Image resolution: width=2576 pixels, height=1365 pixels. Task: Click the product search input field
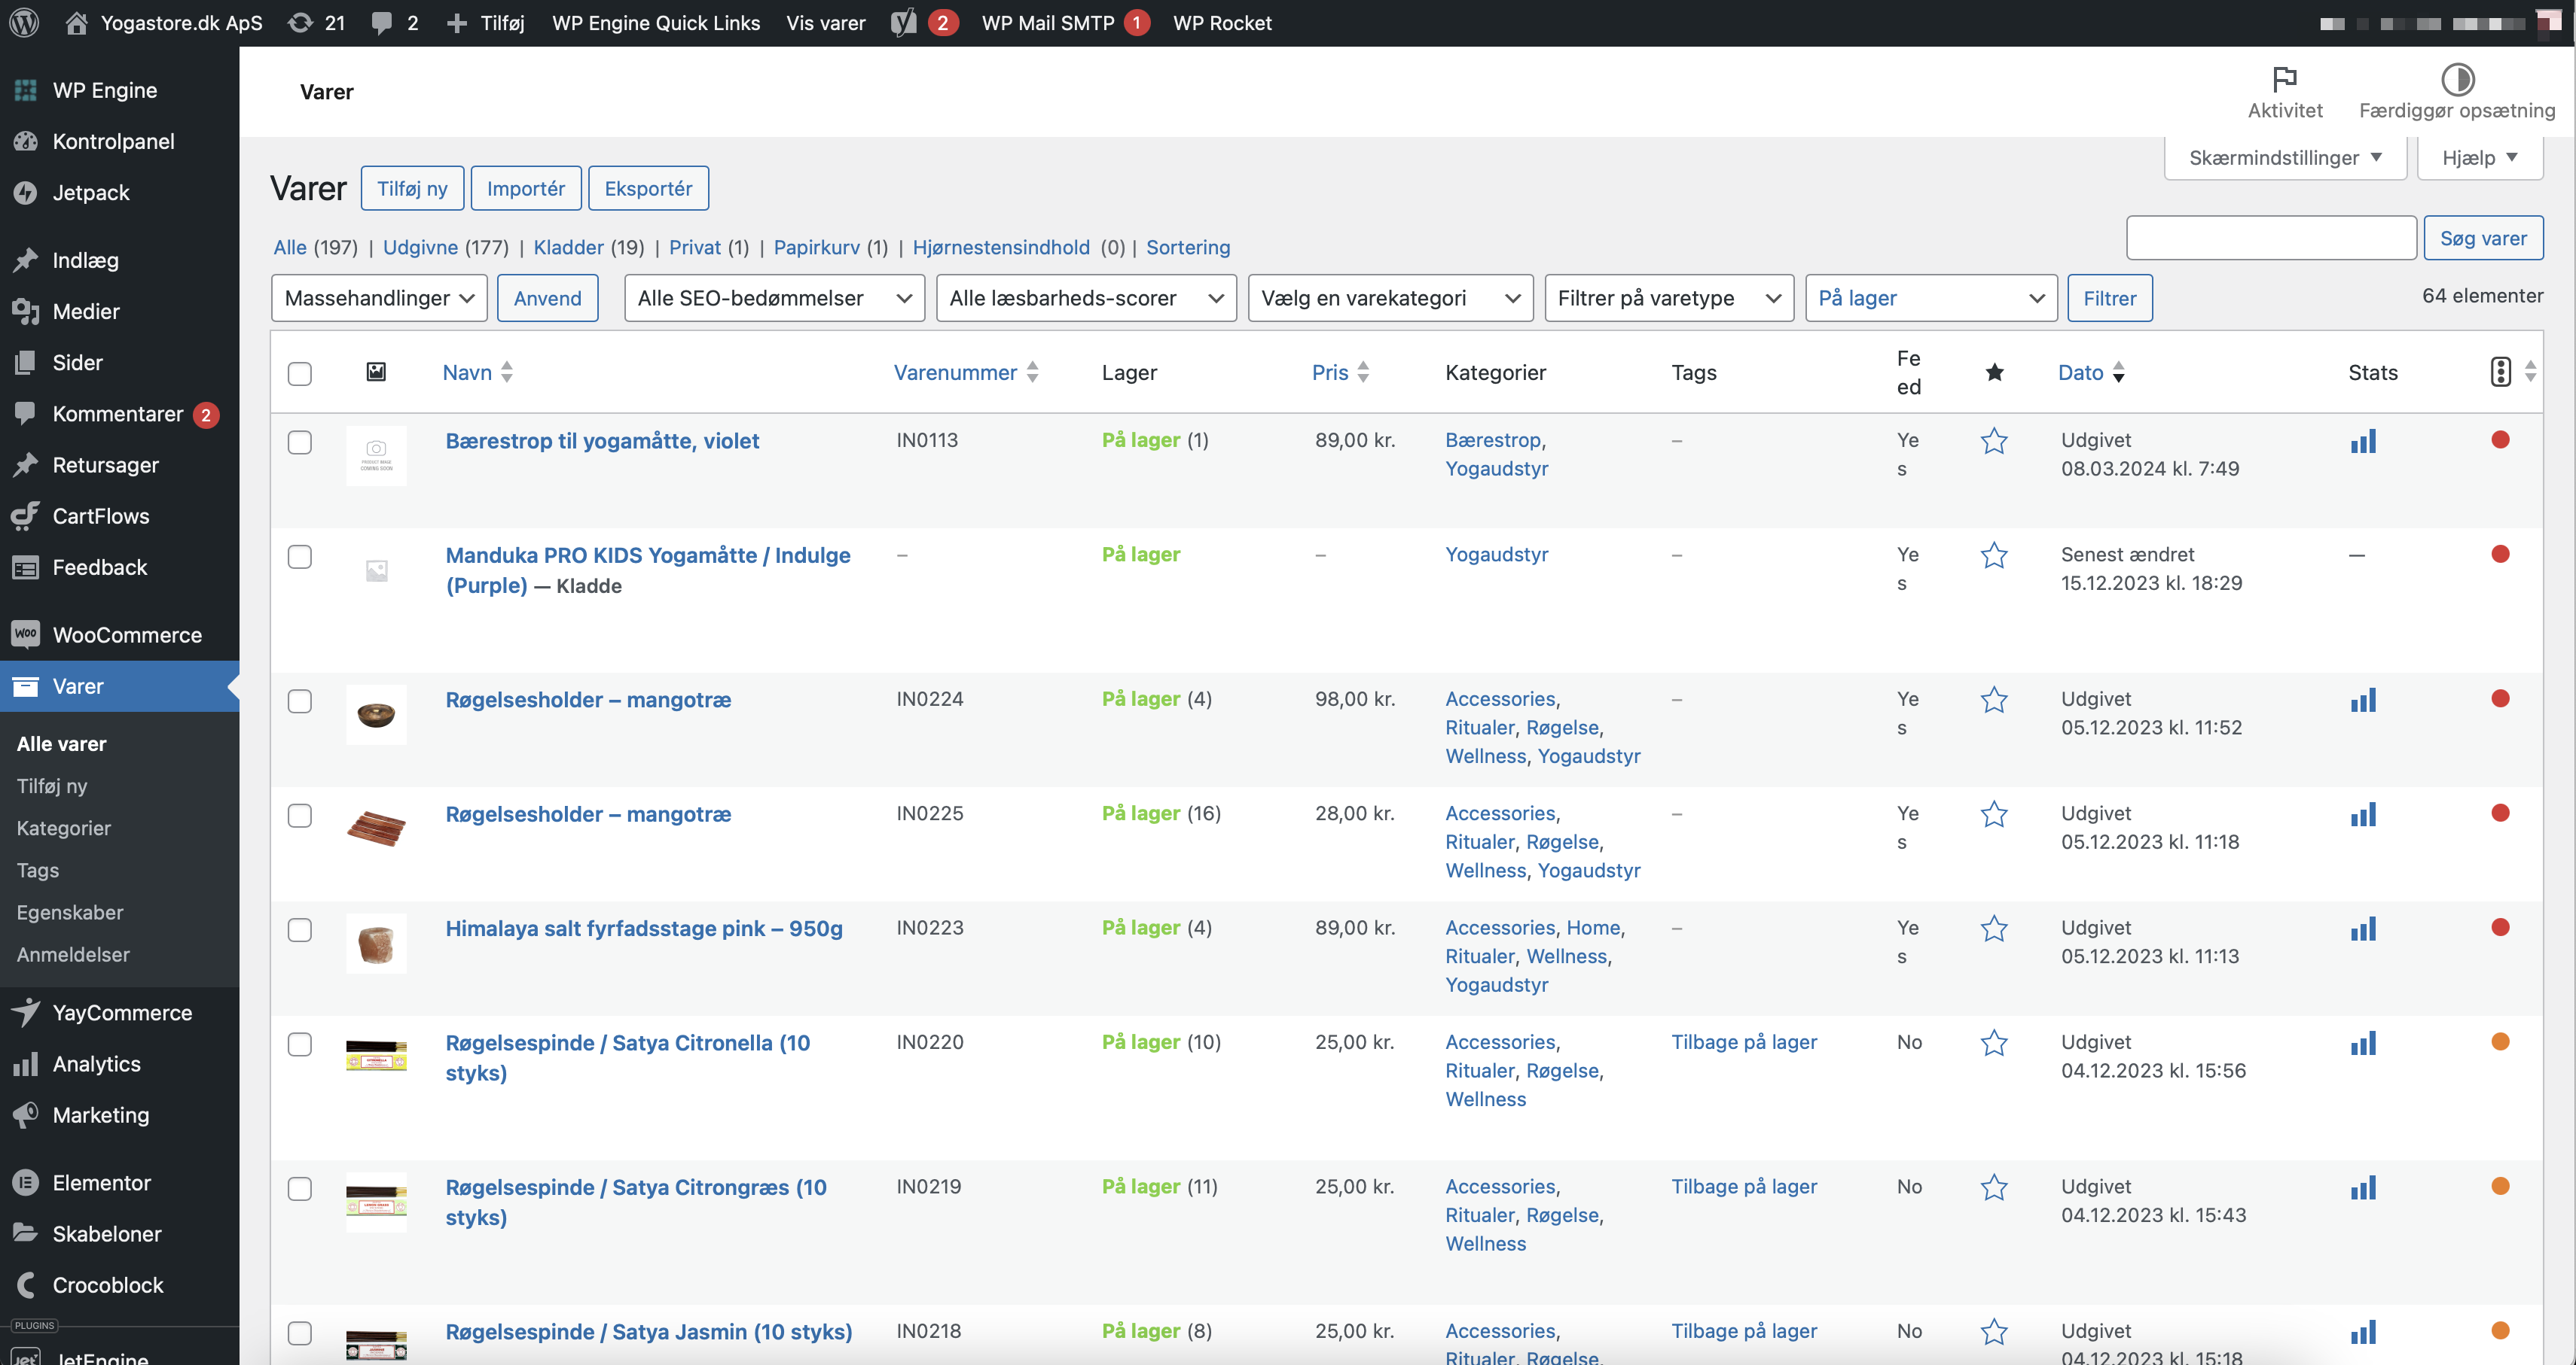[2270, 238]
